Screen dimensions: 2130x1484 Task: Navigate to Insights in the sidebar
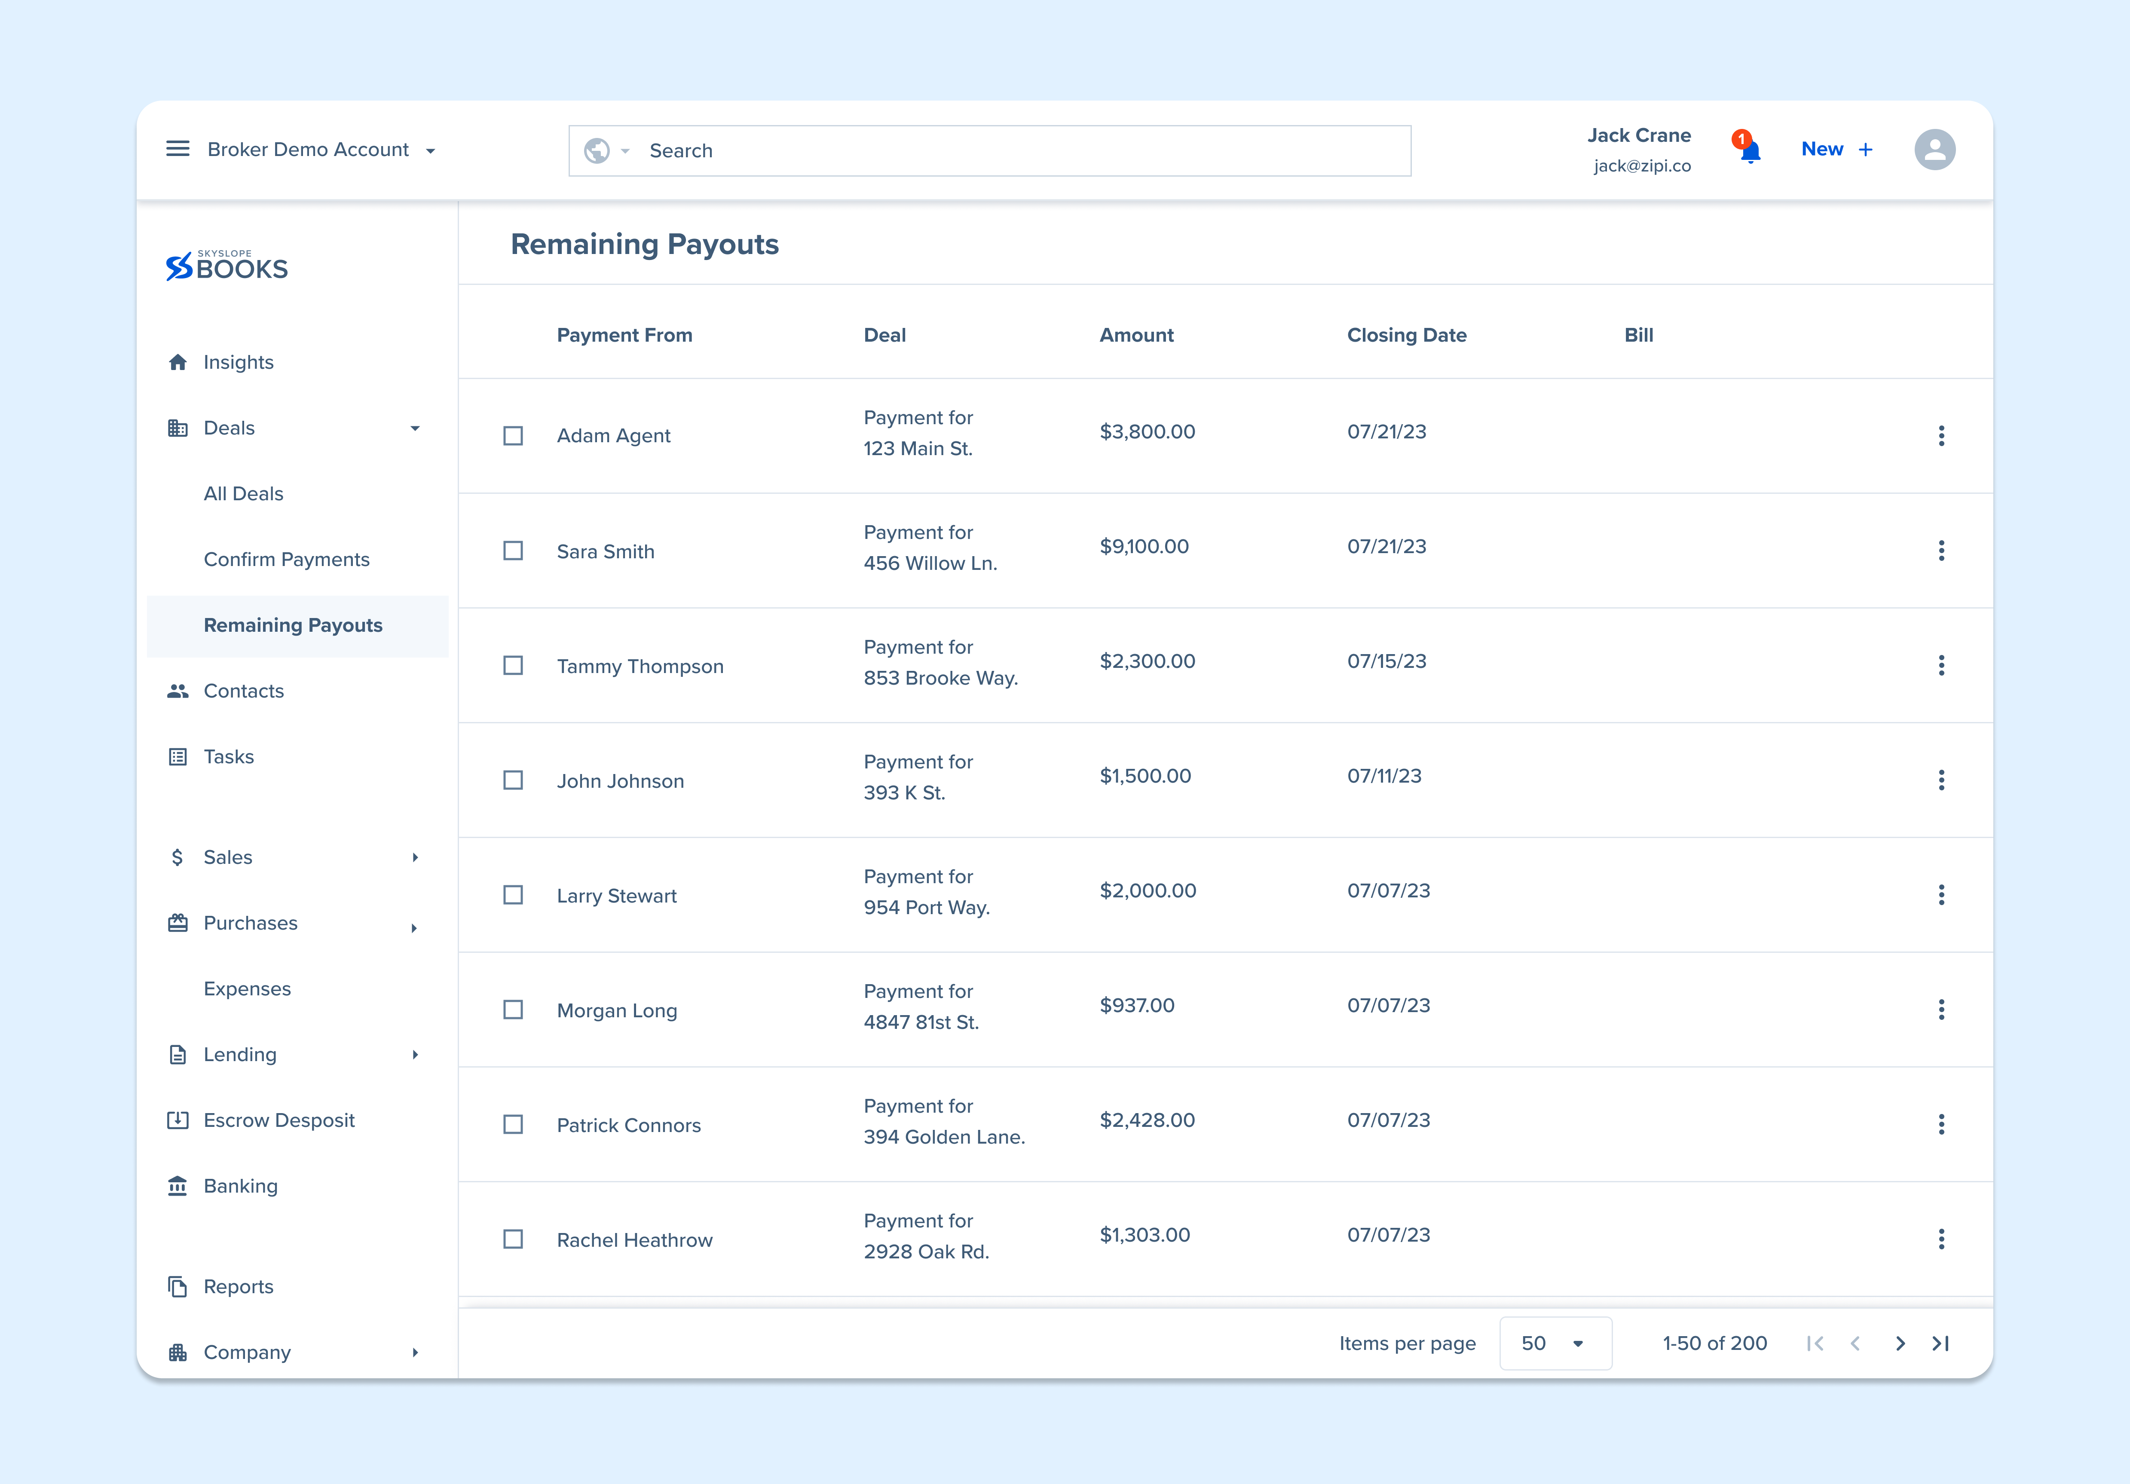(239, 363)
